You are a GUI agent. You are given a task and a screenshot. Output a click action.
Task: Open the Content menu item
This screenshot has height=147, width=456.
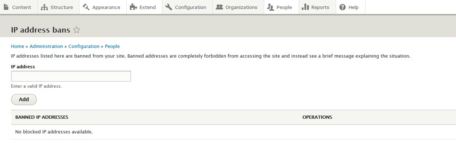19,7
